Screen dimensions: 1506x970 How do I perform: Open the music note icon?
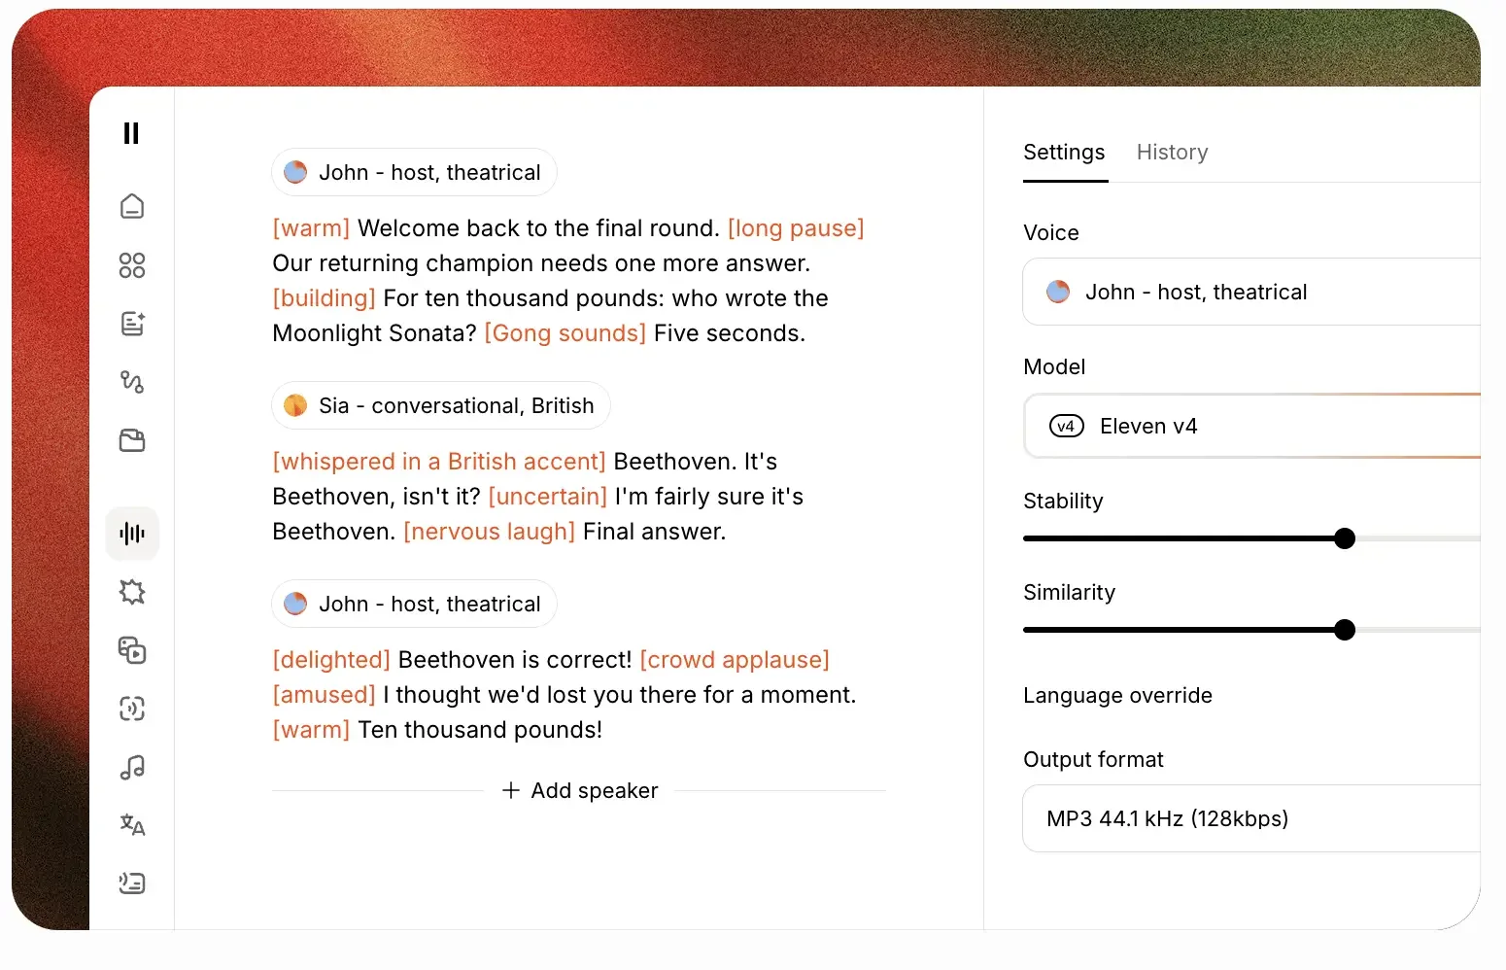tap(132, 768)
